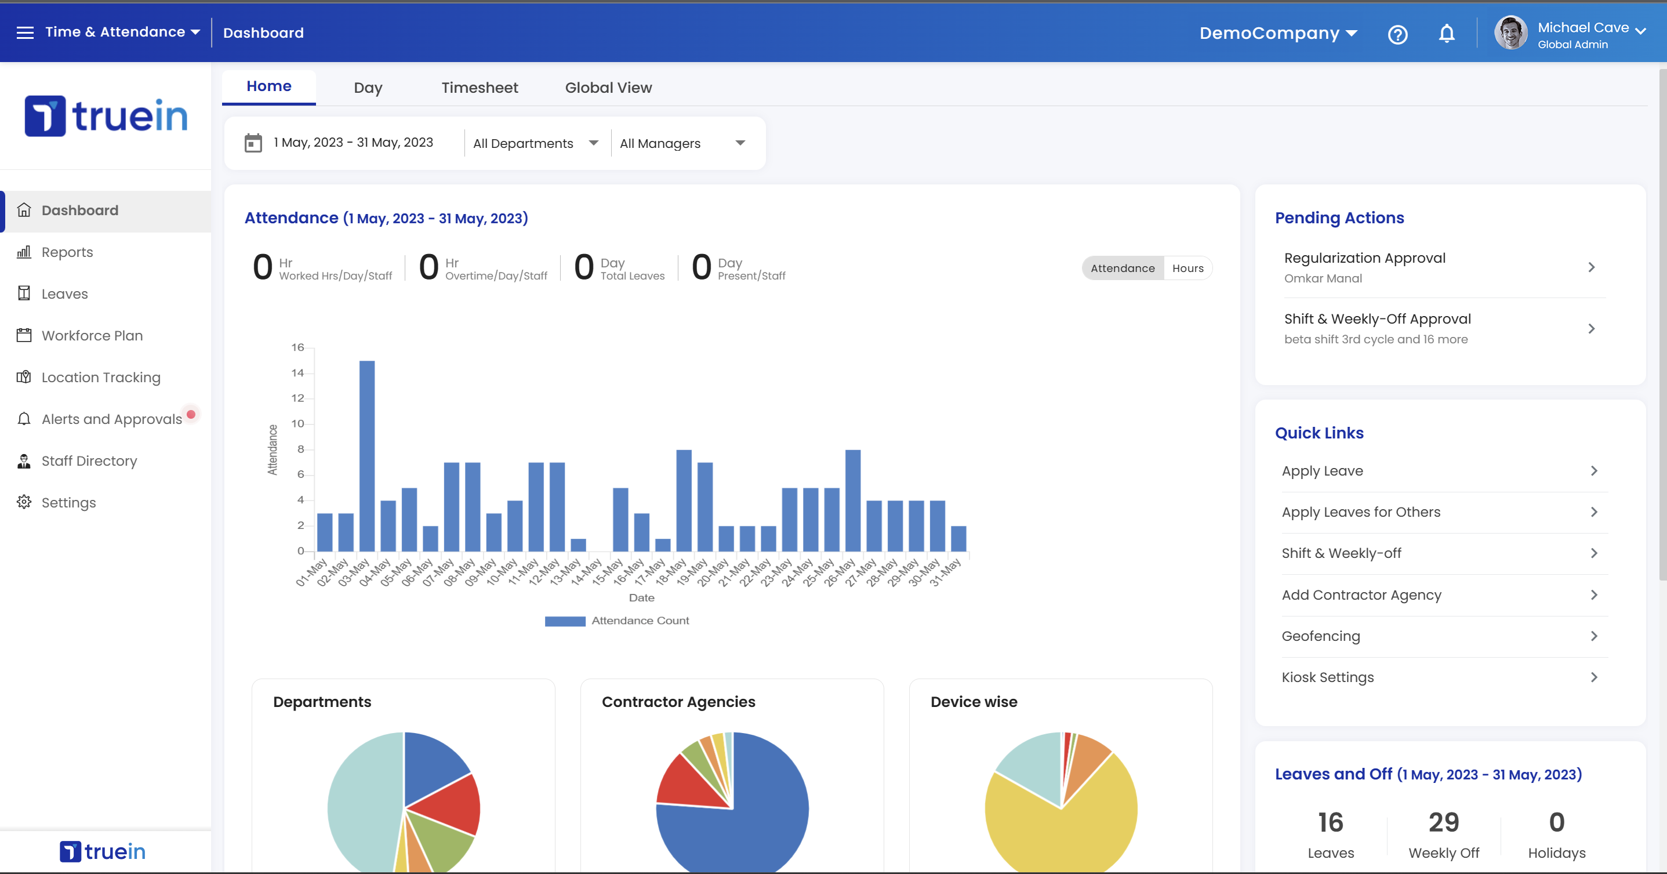This screenshot has width=1667, height=874.
Task: Toggle the Attendance Count legend
Action: pyautogui.click(x=641, y=620)
